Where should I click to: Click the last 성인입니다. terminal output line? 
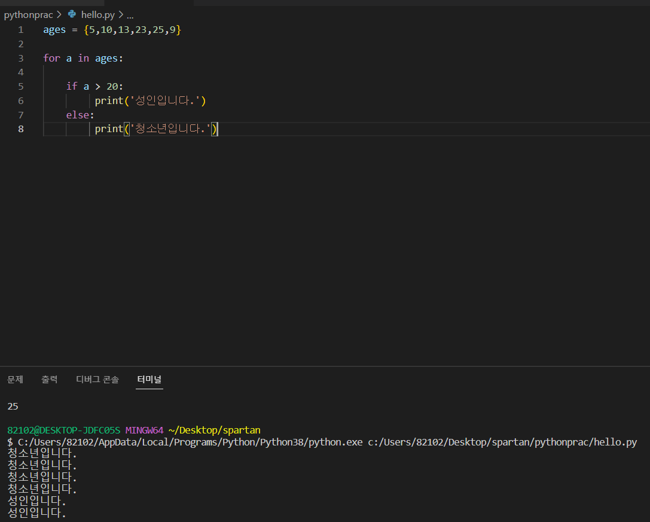(x=37, y=513)
